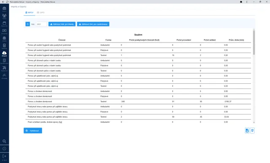Open the clients section in the sidebar
The width and height of the screenshot is (270, 163).
pyautogui.click(x=4, y=16)
